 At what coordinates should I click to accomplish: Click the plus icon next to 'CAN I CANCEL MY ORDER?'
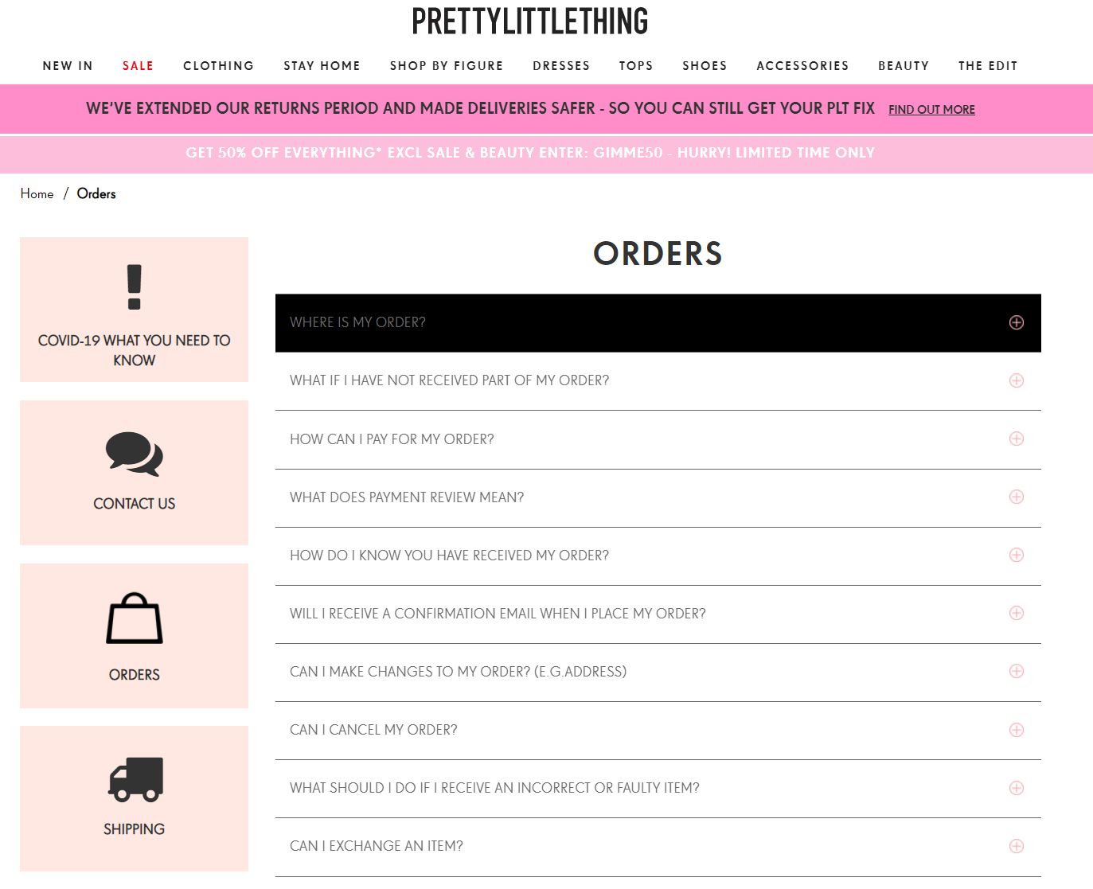[1016, 730]
